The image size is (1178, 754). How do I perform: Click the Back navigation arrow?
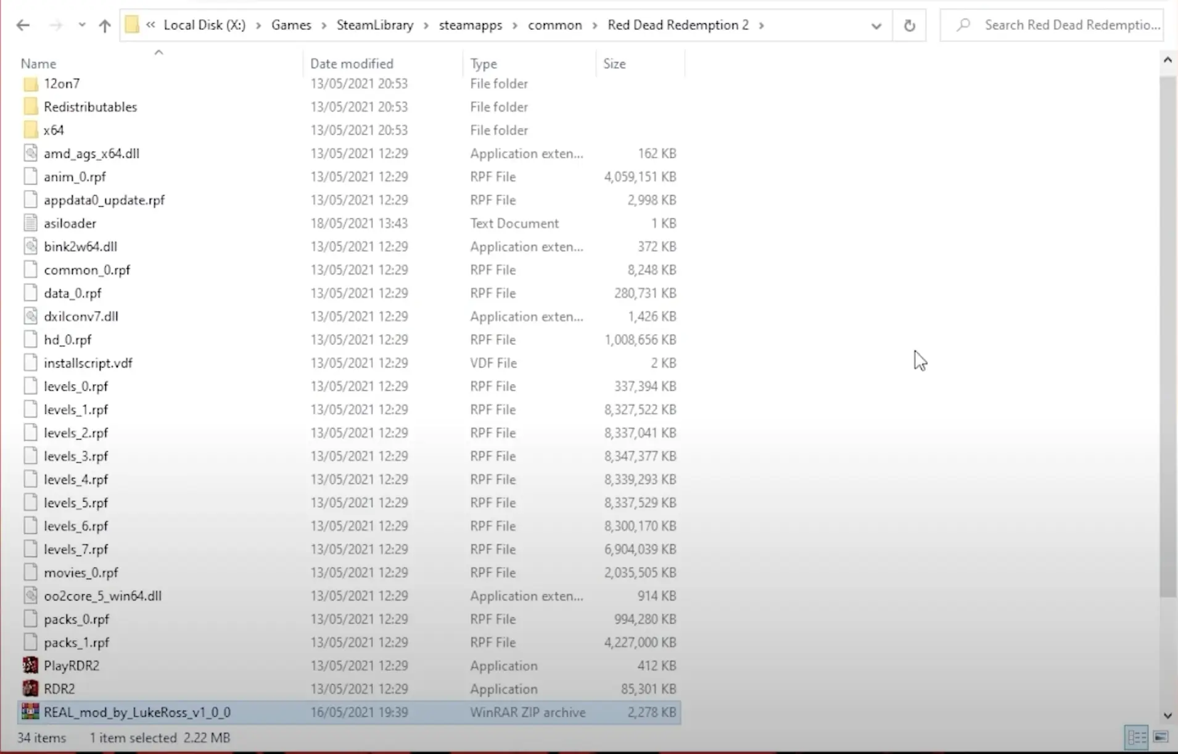(x=23, y=25)
